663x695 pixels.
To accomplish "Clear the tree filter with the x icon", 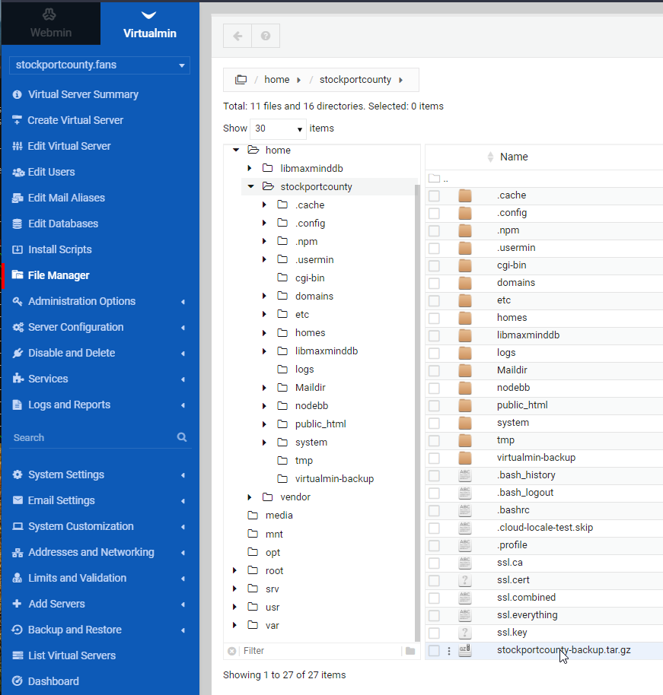I will pos(232,651).
